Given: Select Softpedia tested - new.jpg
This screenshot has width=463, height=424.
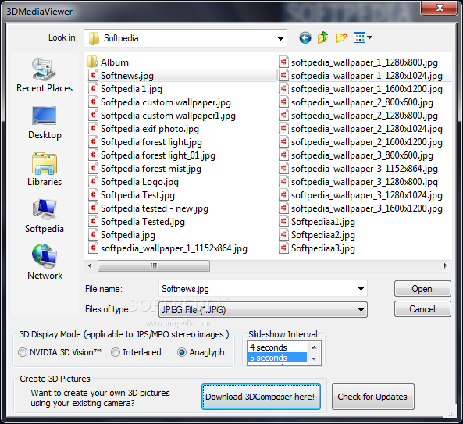Looking at the screenshot, I should [155, 208].
